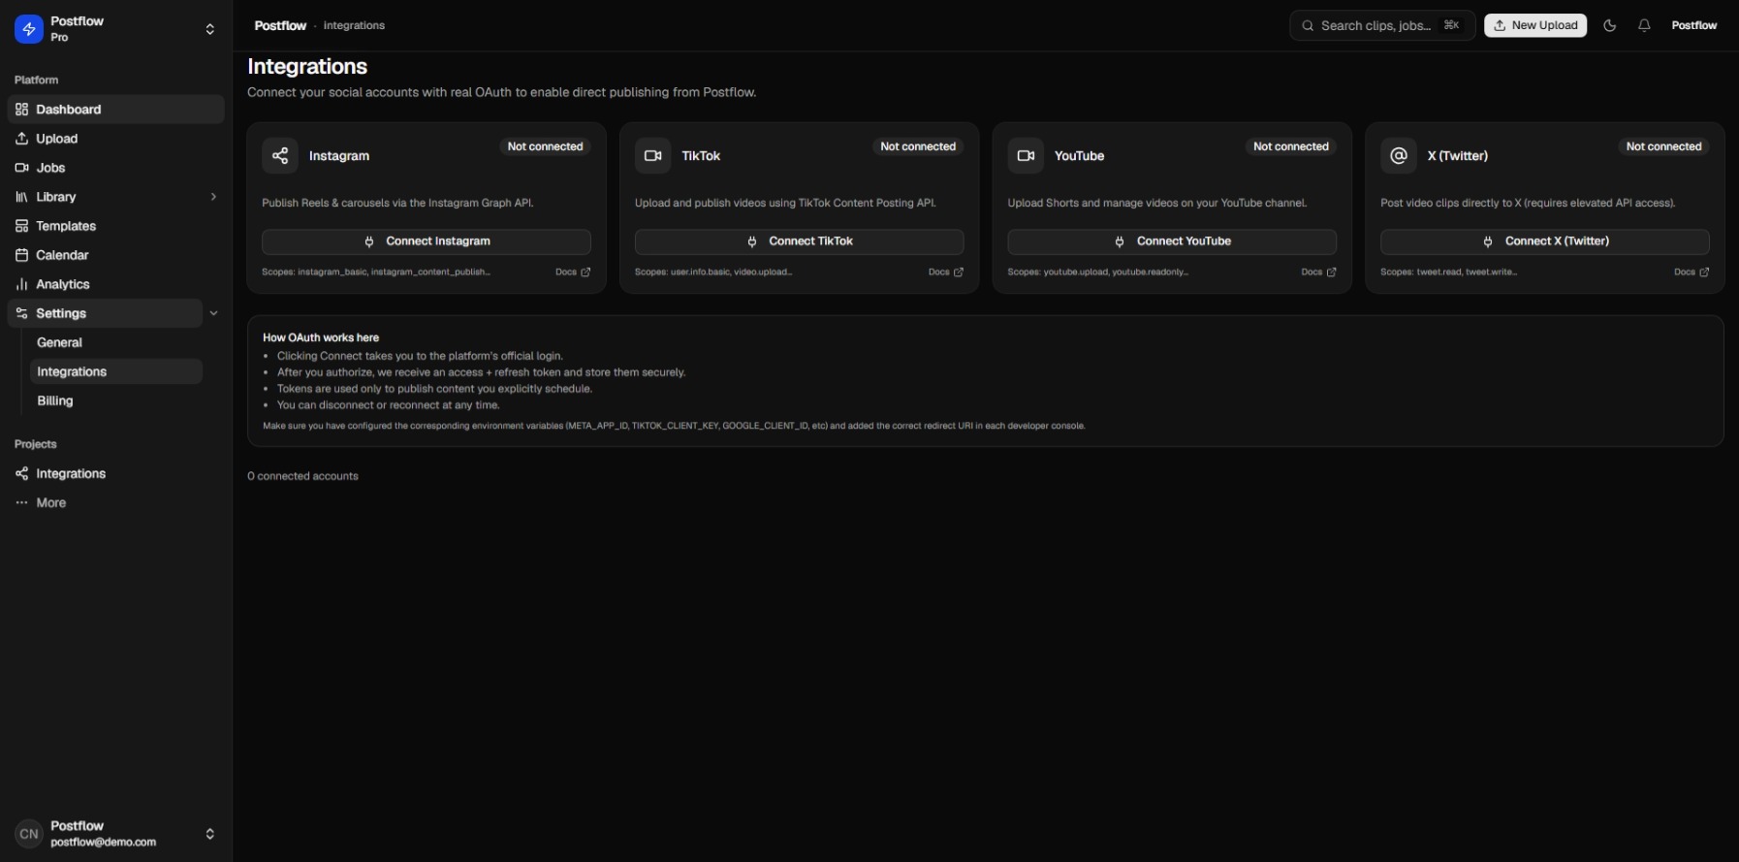This screenshot has width=1739, height=862.
Task: Click the Jobs camera icon in sidebar
Action: (x=21, y=168)
